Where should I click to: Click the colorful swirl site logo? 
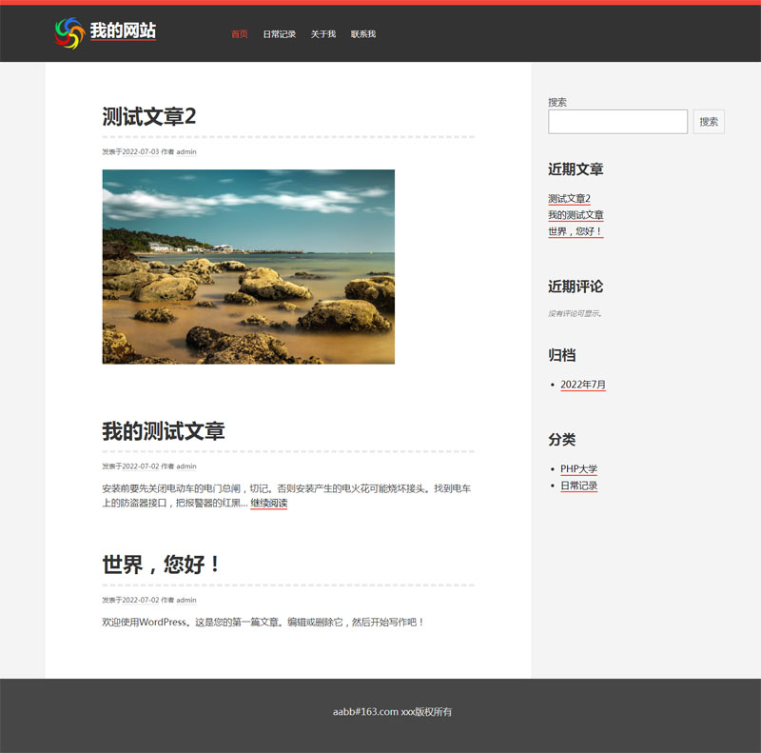pos(69,33)
